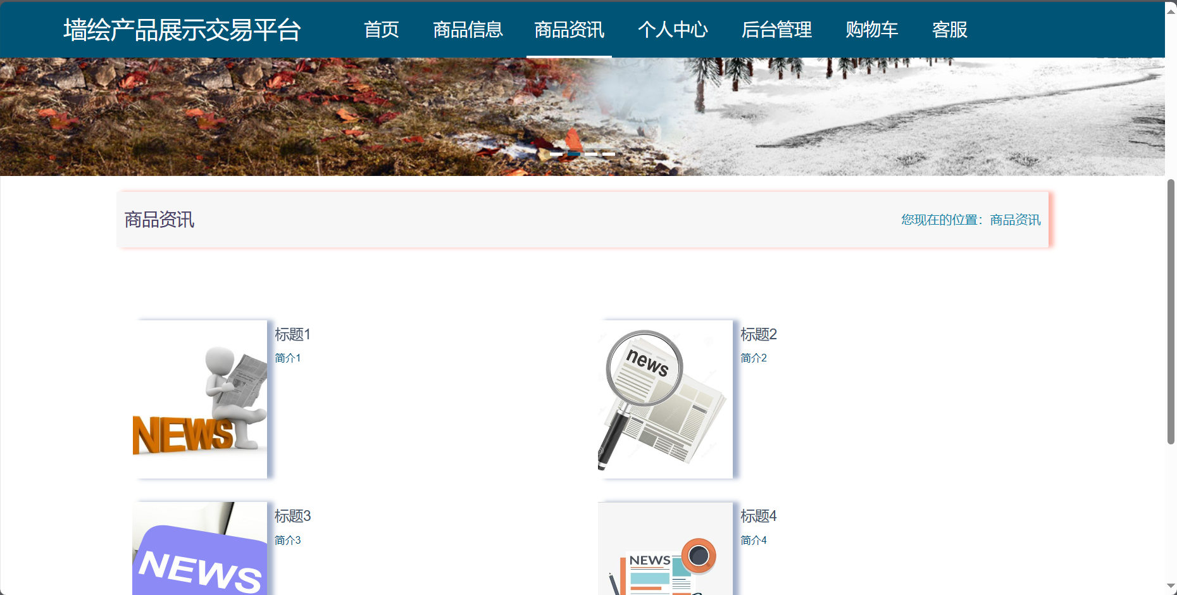Click the 您现在的位置：商品资讯 breadcrumb text
Screen dimensions: 1177x595
971,220
